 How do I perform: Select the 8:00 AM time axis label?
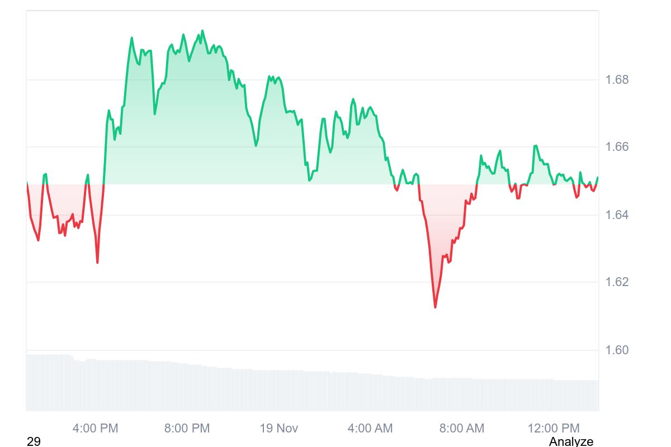tap(462, 429)
